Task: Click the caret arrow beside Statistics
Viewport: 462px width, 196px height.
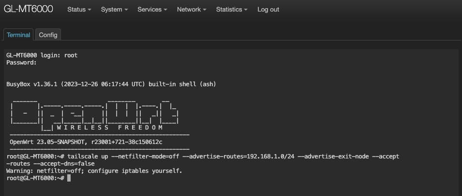Action: [246, 10]
